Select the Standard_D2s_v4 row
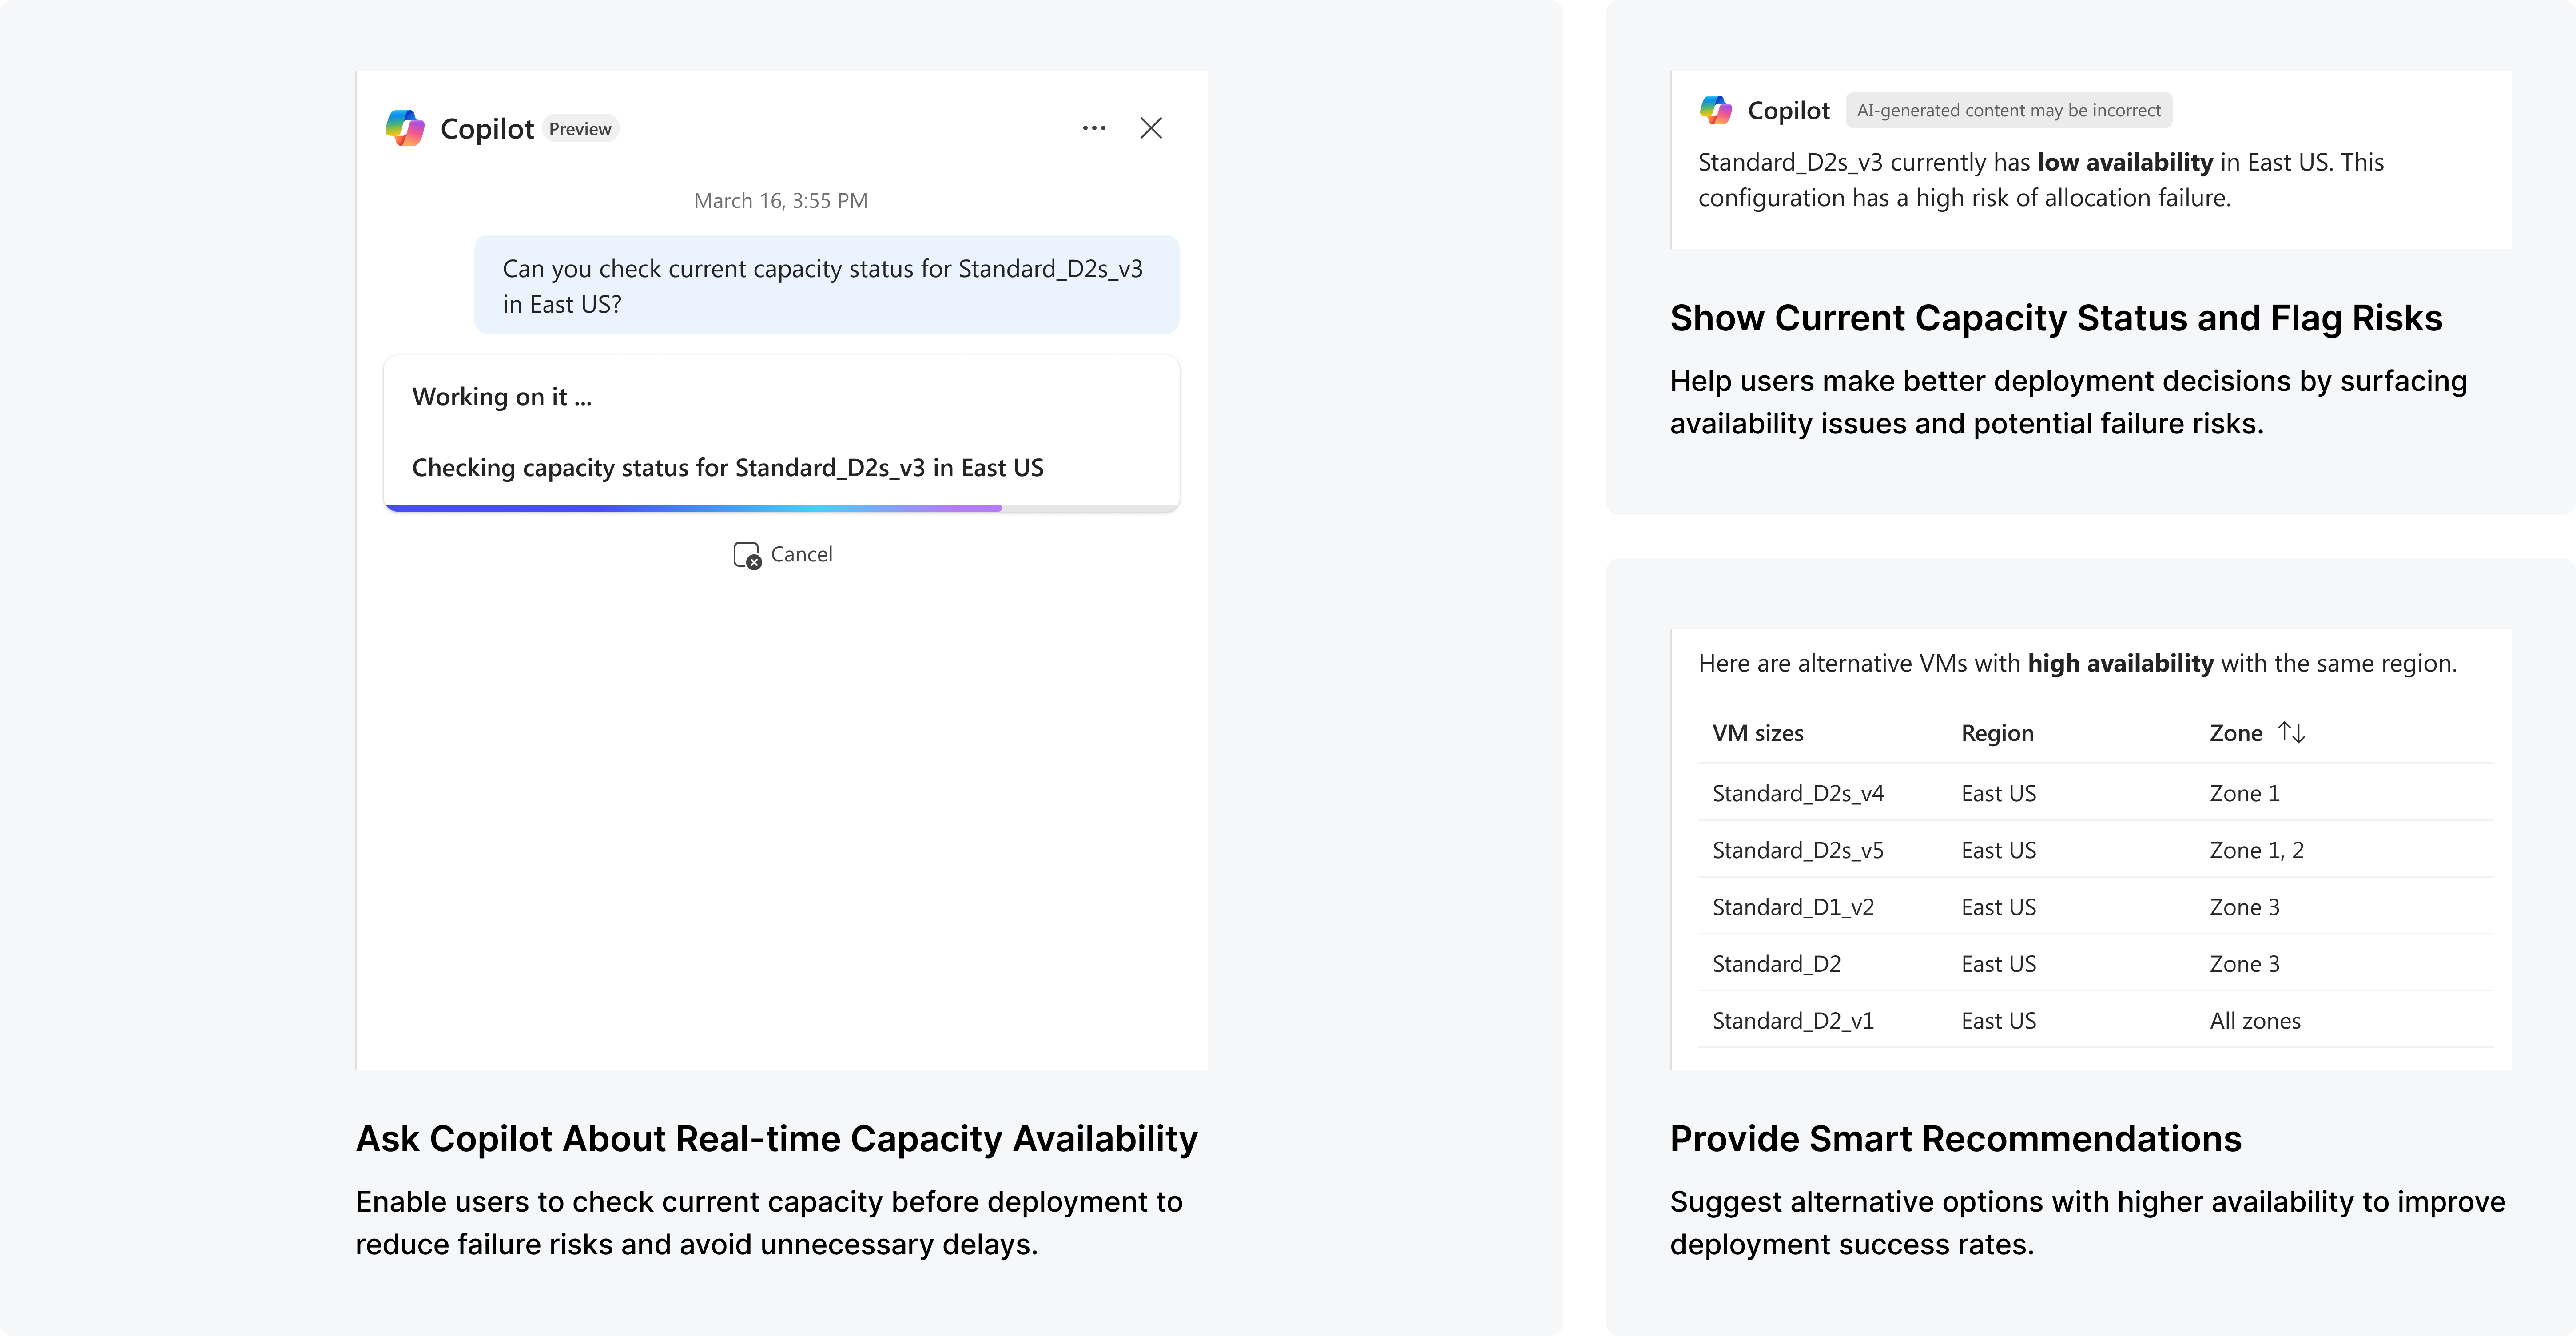 point(2096,793)
